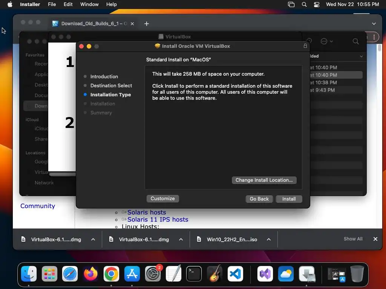Expand first VirtualBox dmg download options
Image resolution: width=386 pixels, height=289 pixels.
pyautogui.click(x=93, y=239)
